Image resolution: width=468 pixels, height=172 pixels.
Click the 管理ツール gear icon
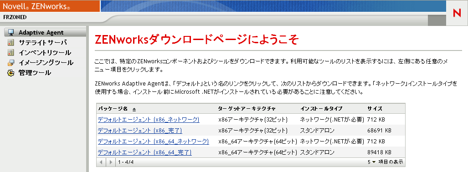[x=11, y=73]
